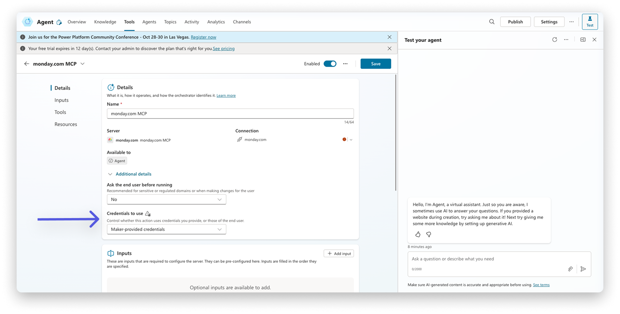Click the connection plug icon
620x314 pixels.
[x=239, y=140]
